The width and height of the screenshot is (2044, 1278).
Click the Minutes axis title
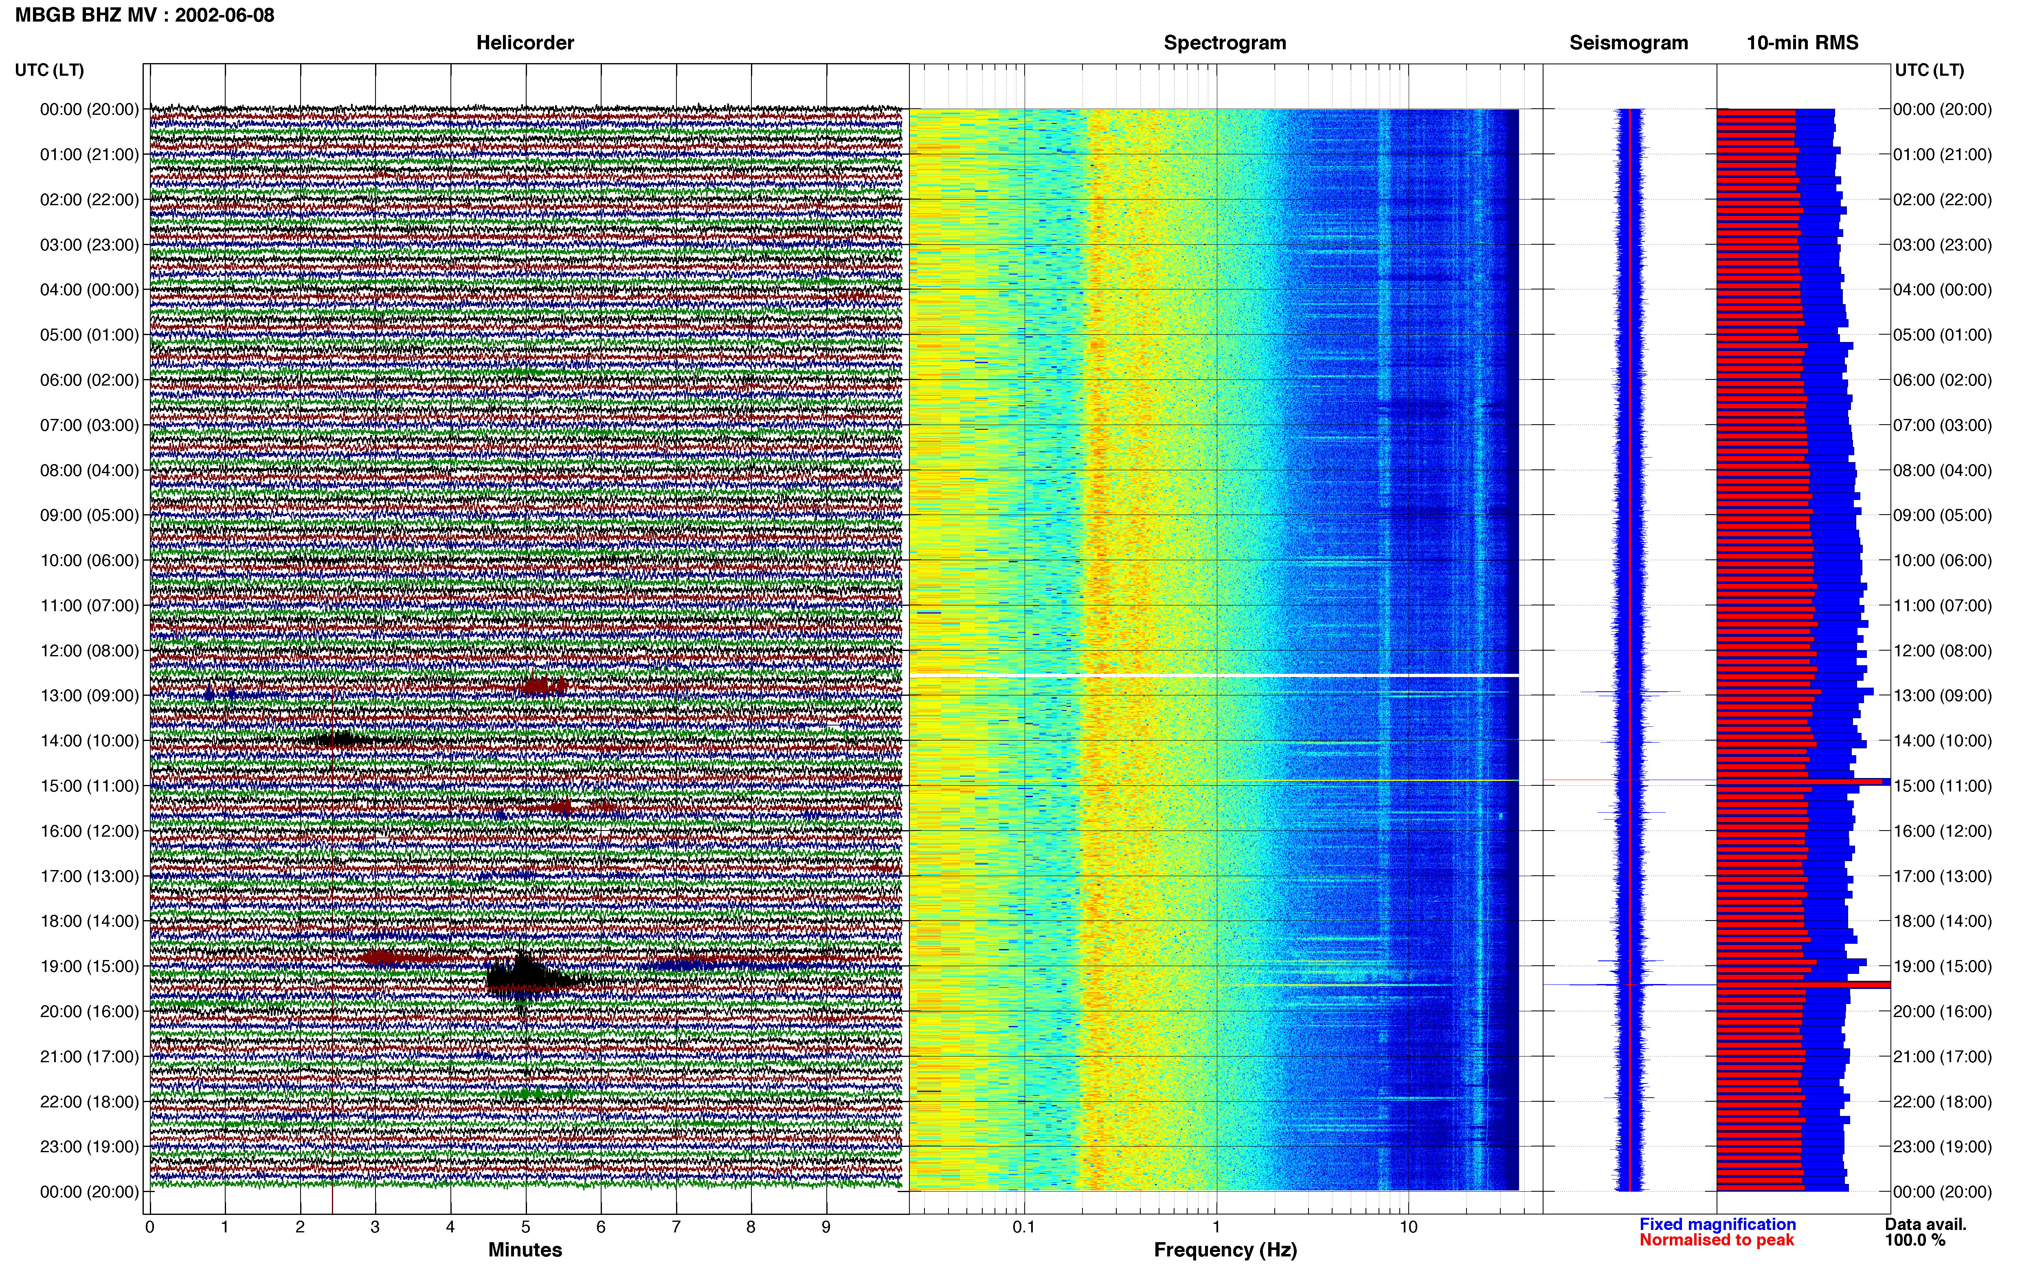tap(525, 1249)
